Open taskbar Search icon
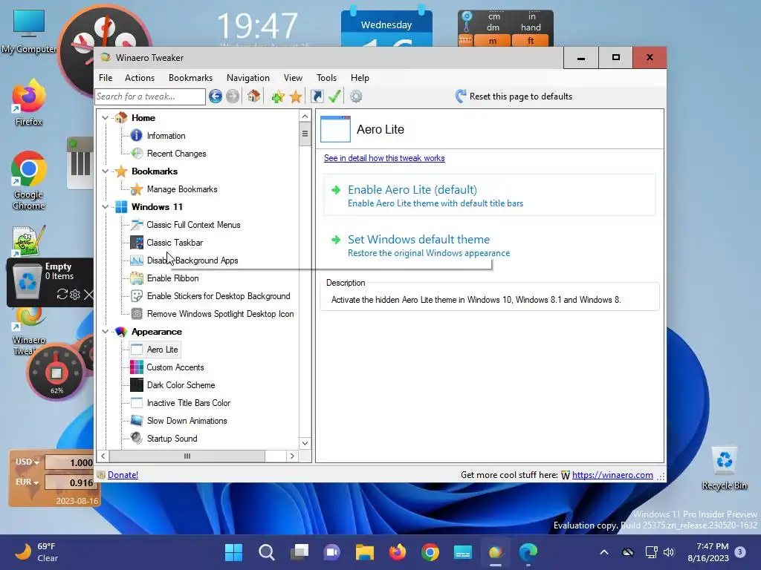 pos(267,552)
